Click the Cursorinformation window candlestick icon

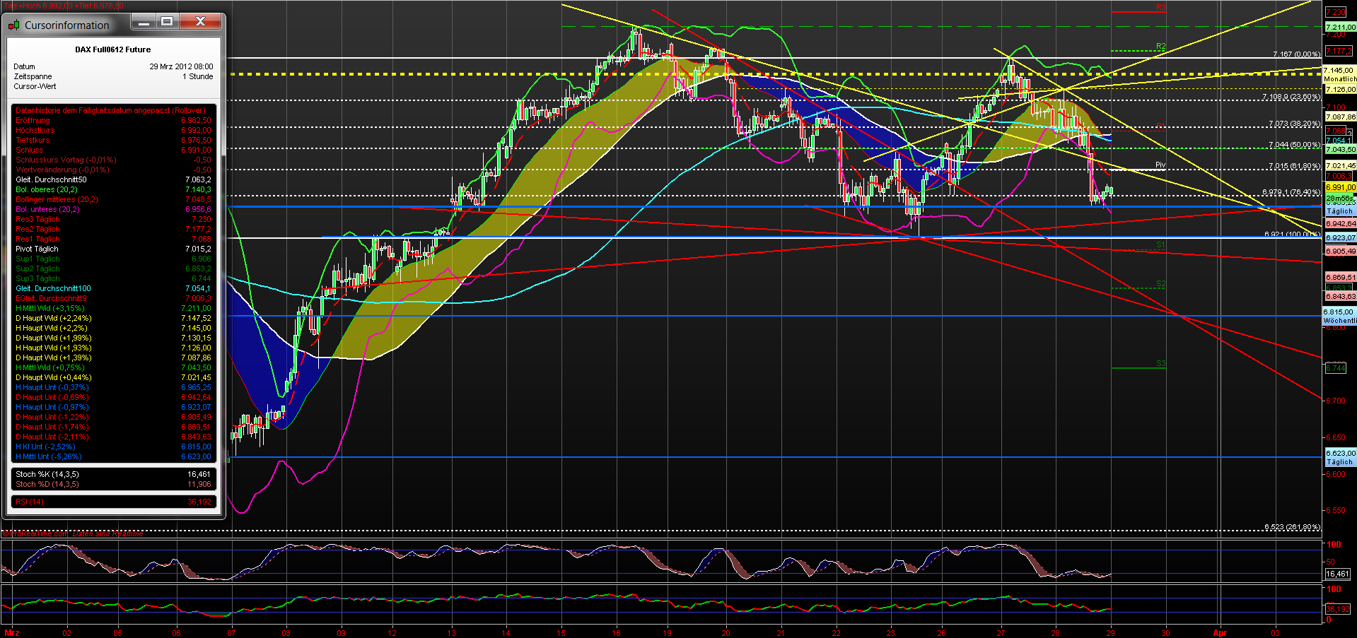(14, 25)
